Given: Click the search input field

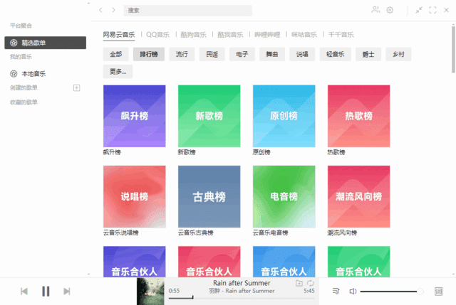Looking at the screenshot, I should coord(188,11).
